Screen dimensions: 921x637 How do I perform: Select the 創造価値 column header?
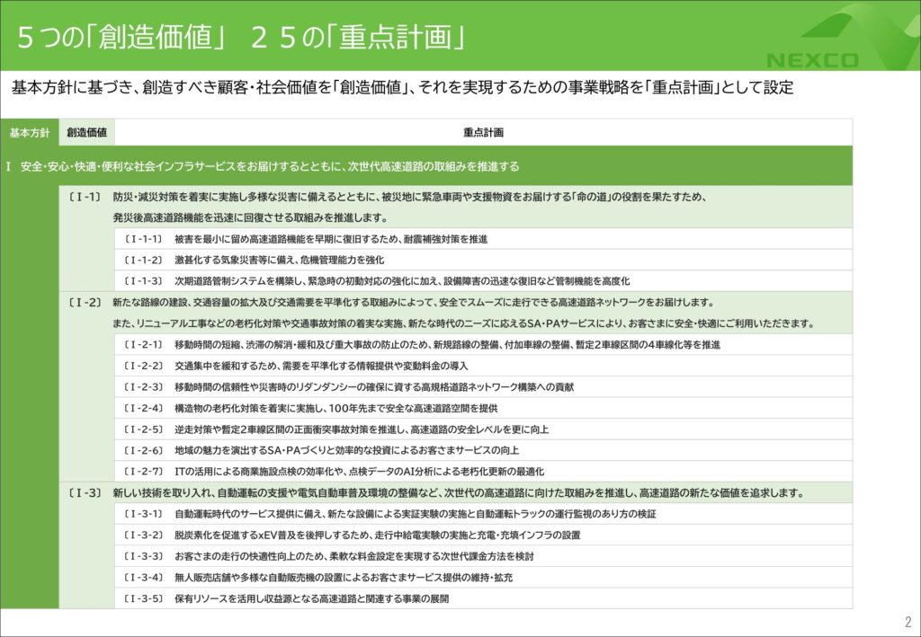[x=86, y=132]
